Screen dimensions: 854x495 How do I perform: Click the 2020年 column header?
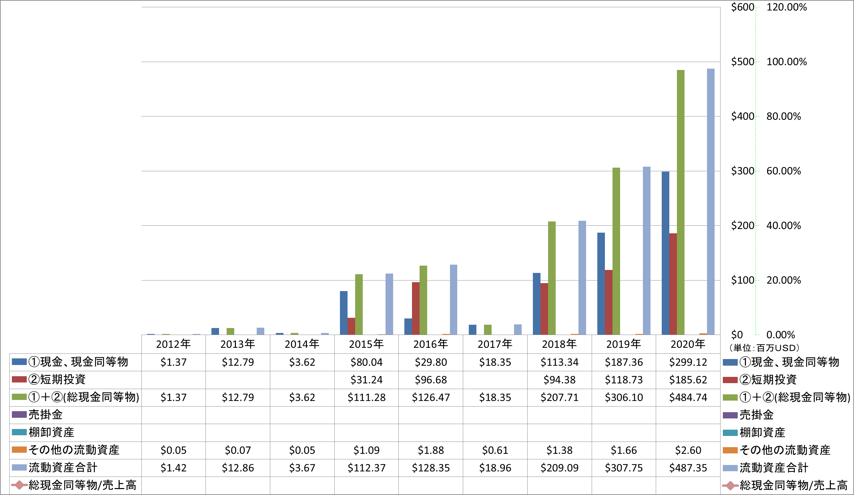[x=688, y=344]
